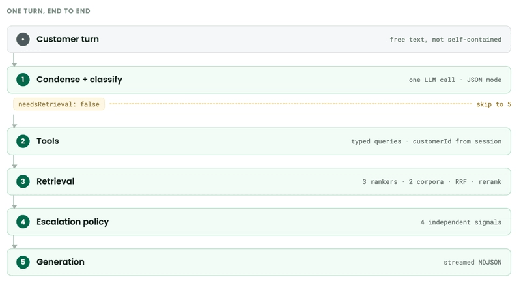Select the Escalation policy title

pyautogui.click(x=72, y=222)
